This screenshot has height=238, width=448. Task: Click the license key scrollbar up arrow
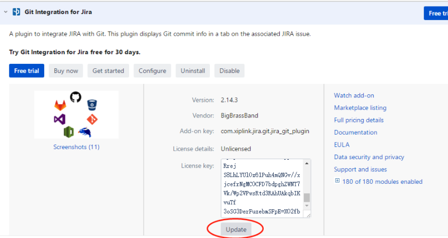click(306, 163)
